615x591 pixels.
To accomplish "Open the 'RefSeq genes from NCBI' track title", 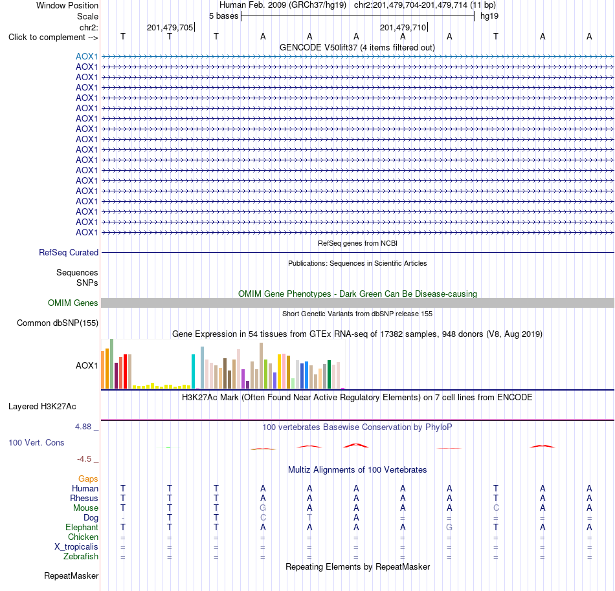I will tap(357, 243).
